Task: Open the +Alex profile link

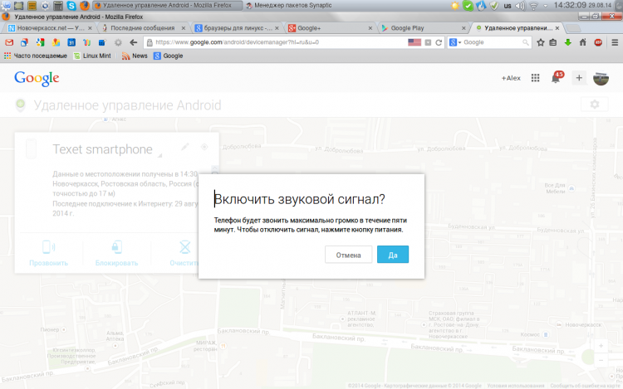Action: click(x=511, y=78)
